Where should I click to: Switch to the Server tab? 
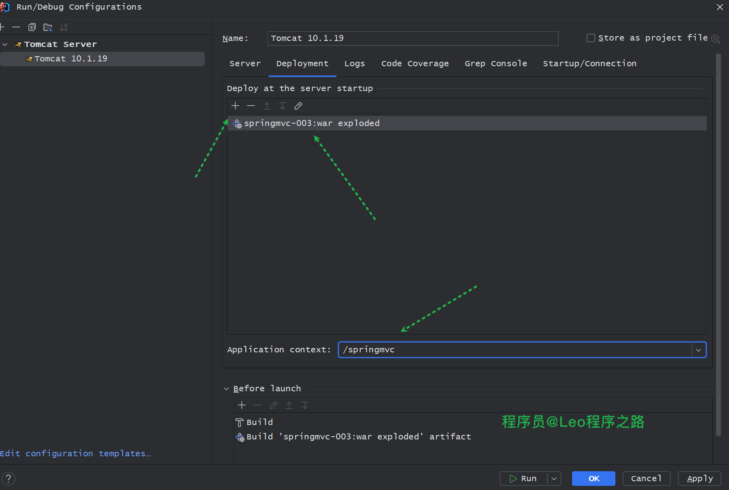[245, 64]
